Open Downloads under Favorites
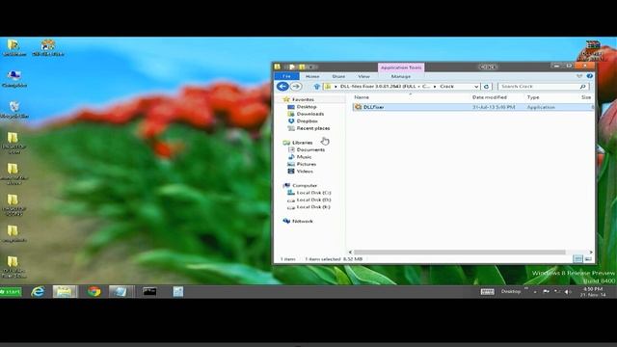 click(x=310, y=114)
